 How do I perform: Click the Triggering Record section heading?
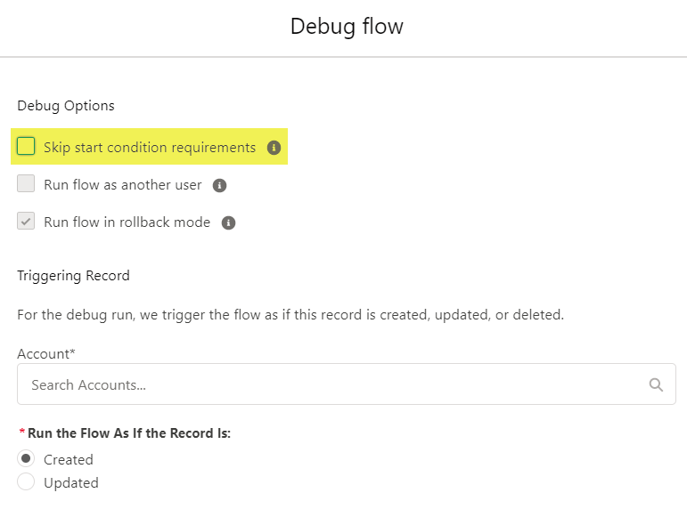pyautogui.click(x=73, y=276)
